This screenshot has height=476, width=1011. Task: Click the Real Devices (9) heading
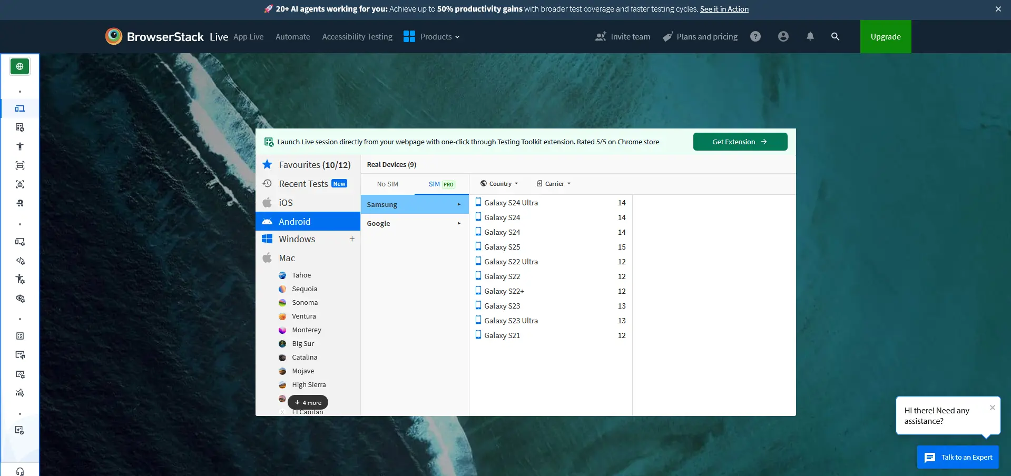(x=391, y=165)
